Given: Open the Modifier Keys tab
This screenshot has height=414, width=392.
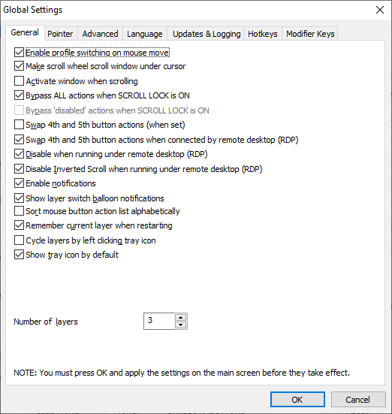Looking at the screenshot, I should click(310, 34).
